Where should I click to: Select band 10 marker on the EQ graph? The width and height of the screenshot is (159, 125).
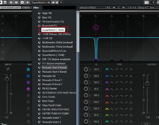point(121,34)
